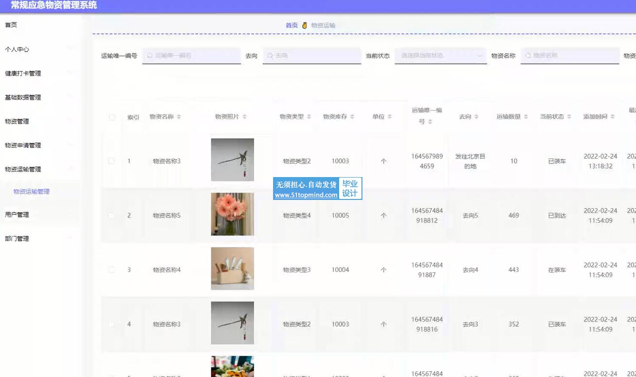The width and height of the screenshot is (636, 377).
Task: Expand 基础数据管理 sidebar menu
Action: 40,97
